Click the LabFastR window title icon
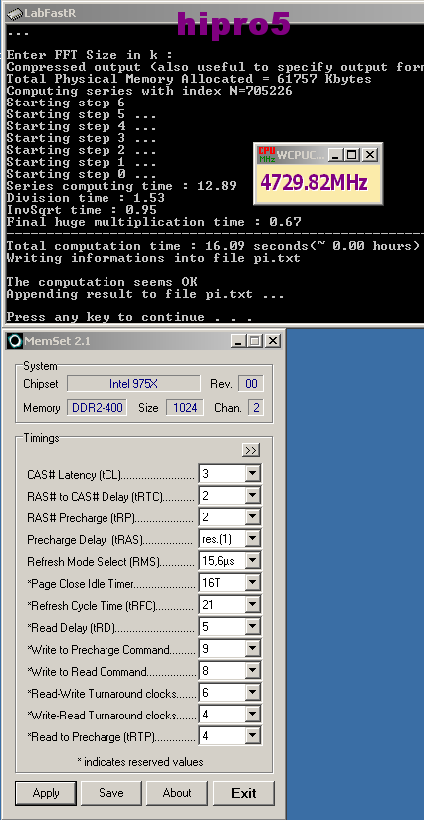The width and height of the screenshot is (424, 820). tap(15, 13)
